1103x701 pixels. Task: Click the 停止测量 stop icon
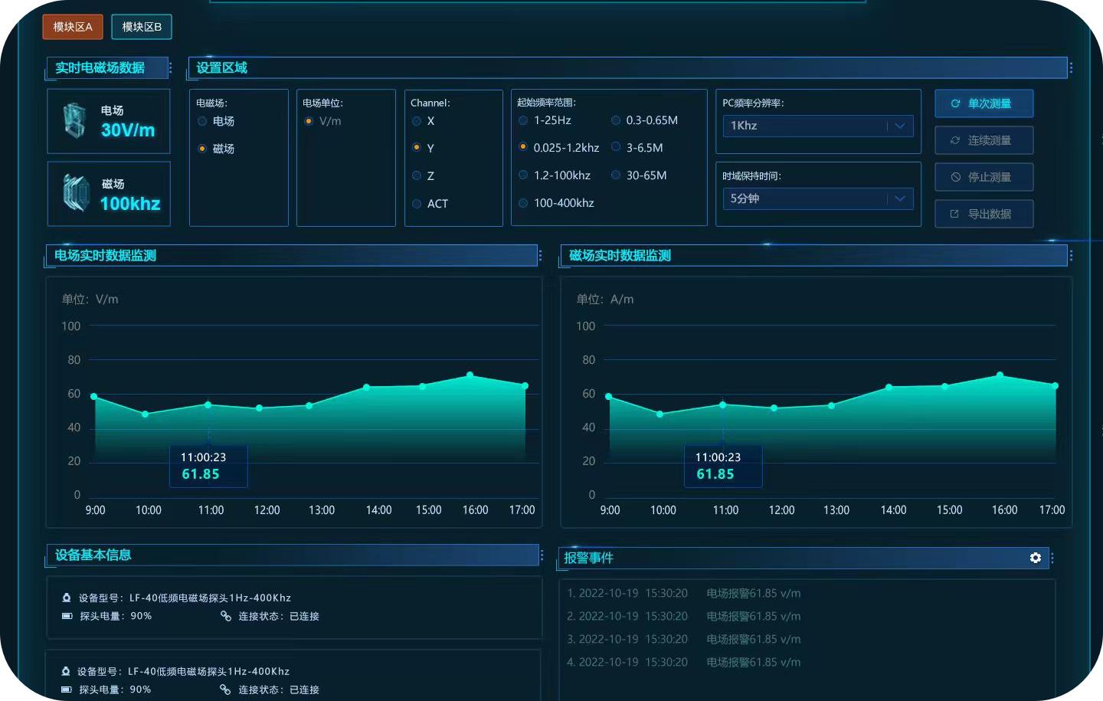click(x=955, y=177)
